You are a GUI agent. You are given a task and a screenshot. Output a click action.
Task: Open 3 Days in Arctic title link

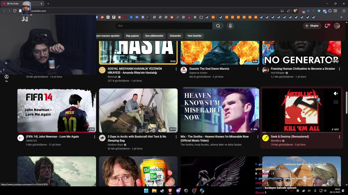click(x=137, y=139)
